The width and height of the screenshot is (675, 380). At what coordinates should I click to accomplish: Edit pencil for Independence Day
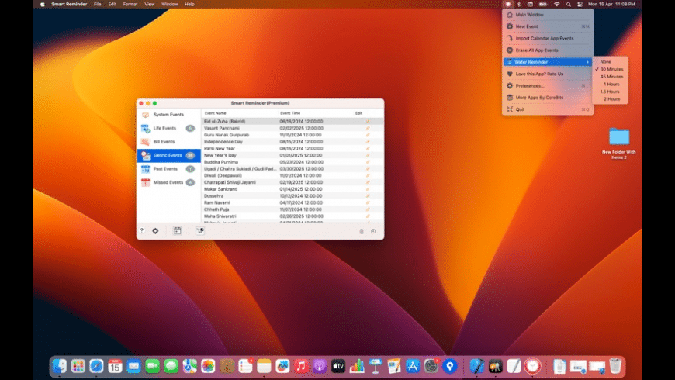(368, 142)
